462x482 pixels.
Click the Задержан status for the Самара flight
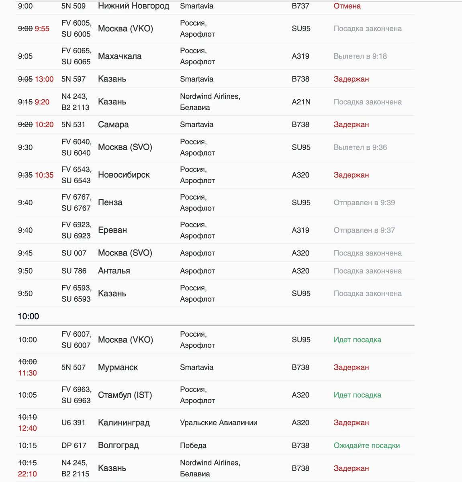pyautogui.click(x=351, y=125)
